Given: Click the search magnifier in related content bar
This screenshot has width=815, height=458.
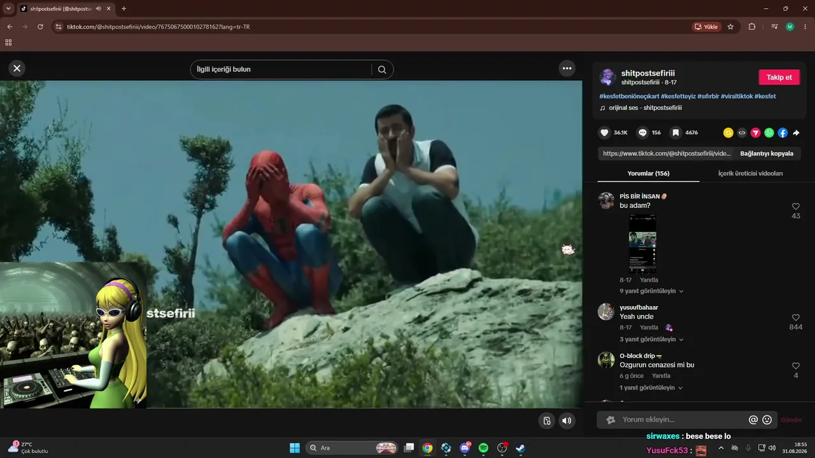Looking at the screenshot, I should click(x=382, y=69).
